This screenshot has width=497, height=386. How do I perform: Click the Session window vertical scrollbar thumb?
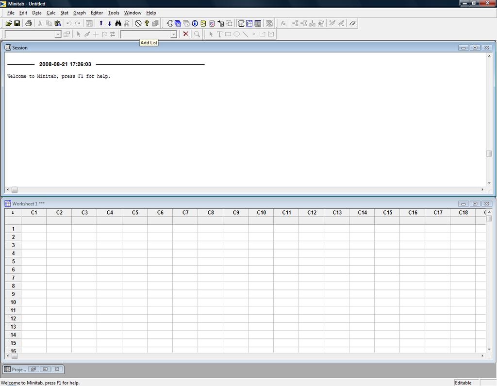coord(489,153)
